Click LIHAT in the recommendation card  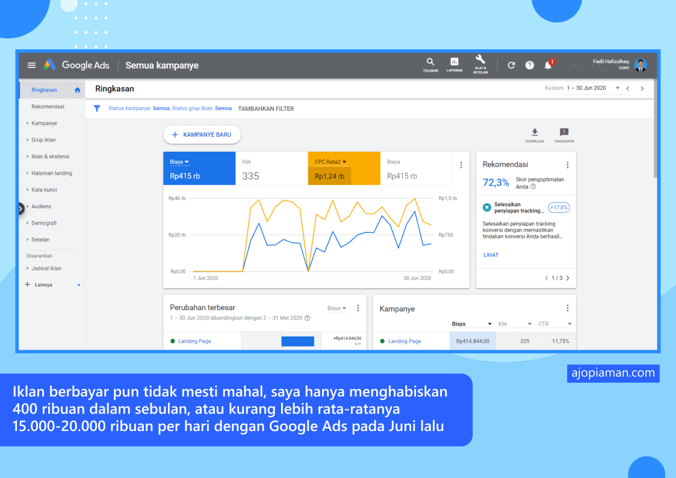(491, 255)
